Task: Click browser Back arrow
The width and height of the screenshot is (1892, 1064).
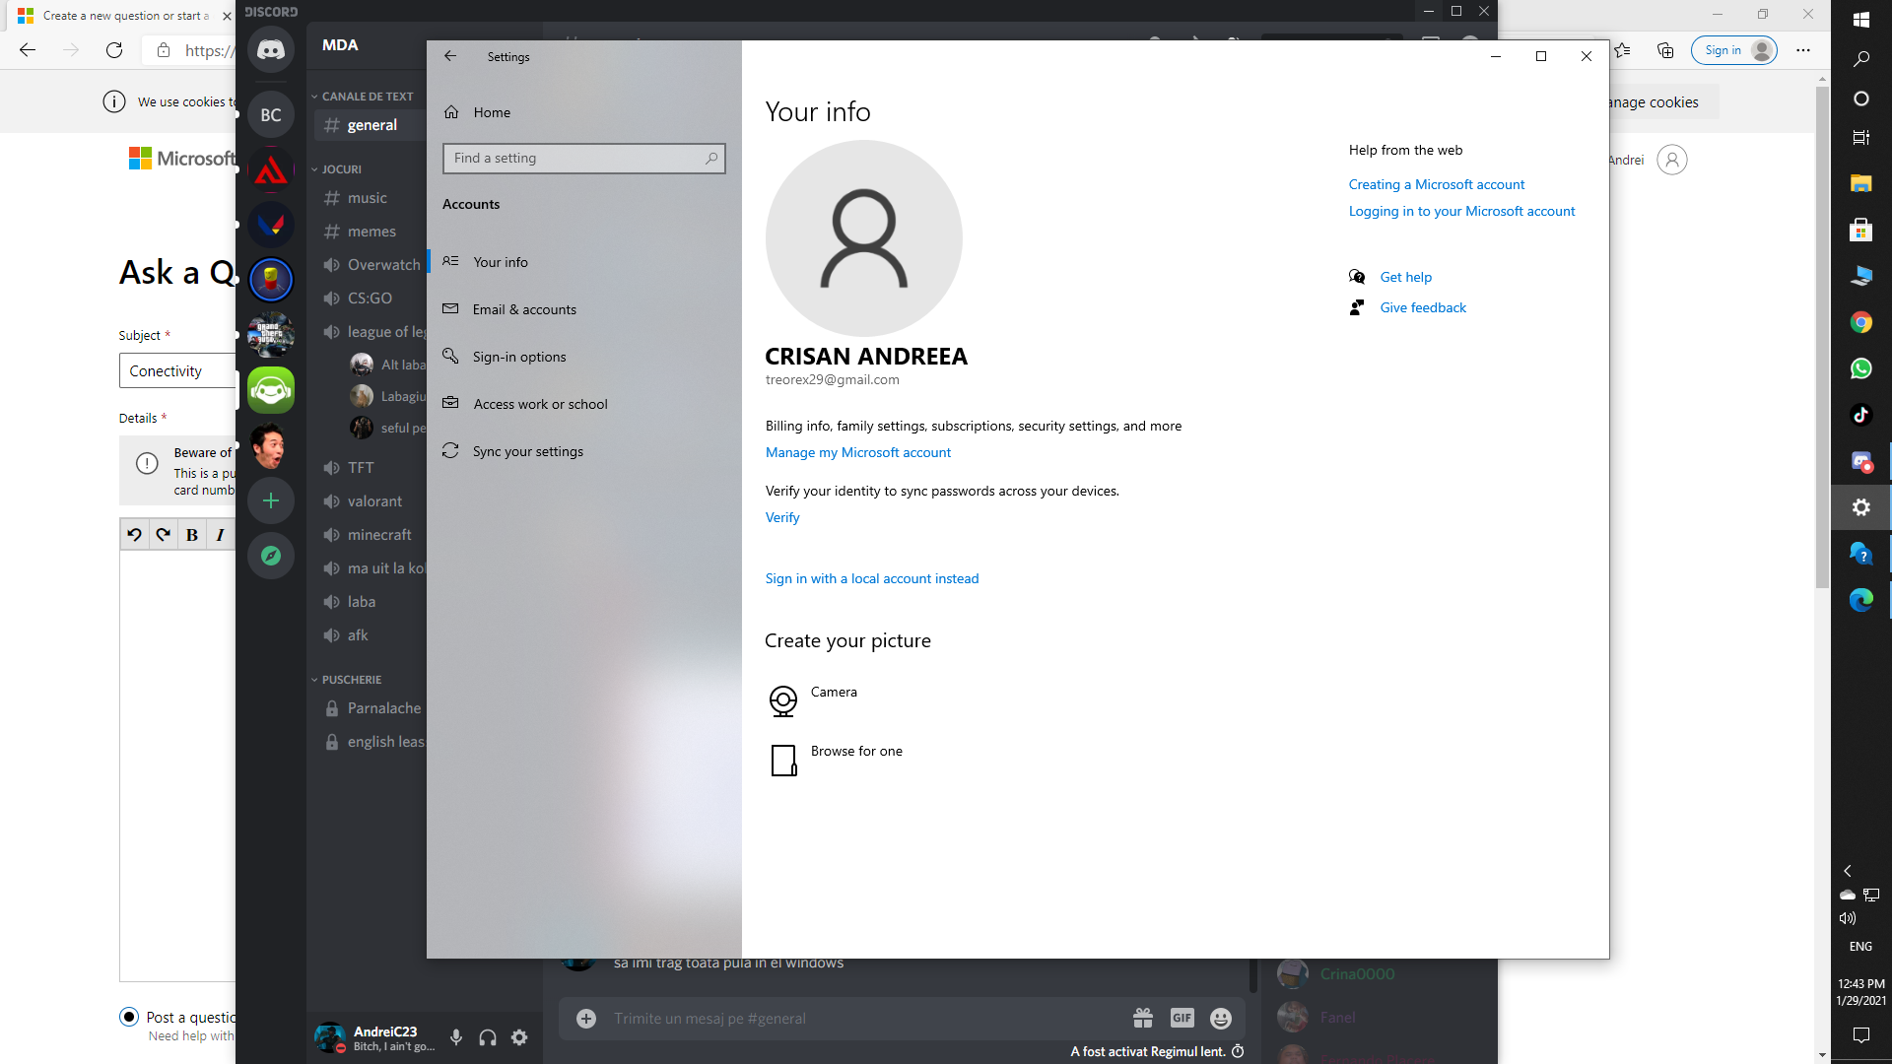Action: [28, 50]
